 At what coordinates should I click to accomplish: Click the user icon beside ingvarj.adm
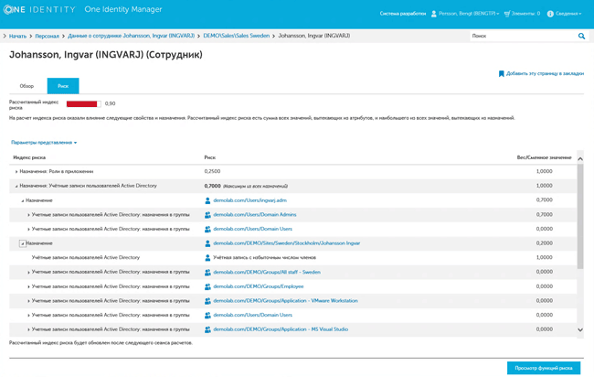point(207,200)
